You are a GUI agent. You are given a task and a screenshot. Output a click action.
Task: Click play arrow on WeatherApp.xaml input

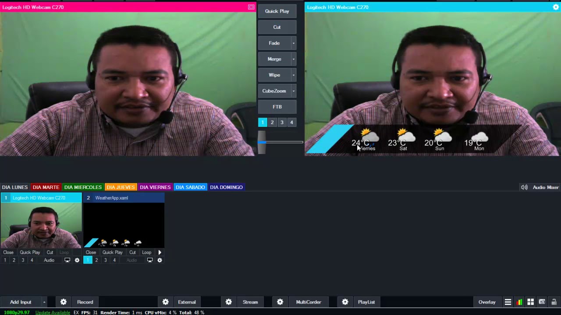(160, 252)
